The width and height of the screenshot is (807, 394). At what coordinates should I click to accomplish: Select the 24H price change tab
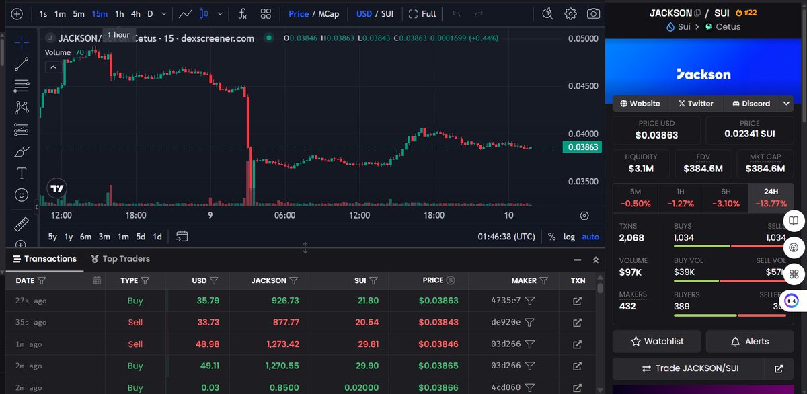pyautogui.click(x=771, y=198)
